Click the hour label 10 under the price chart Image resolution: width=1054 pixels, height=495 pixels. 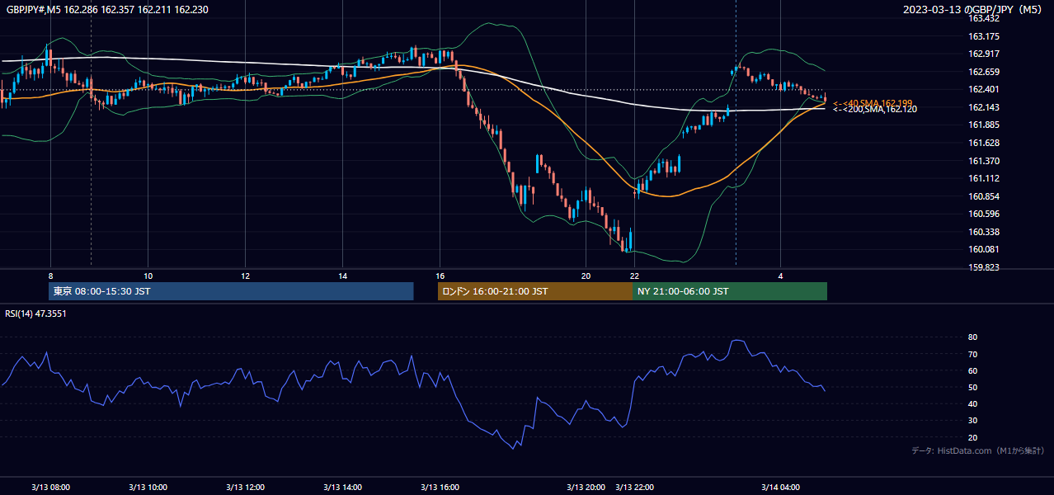148,276
